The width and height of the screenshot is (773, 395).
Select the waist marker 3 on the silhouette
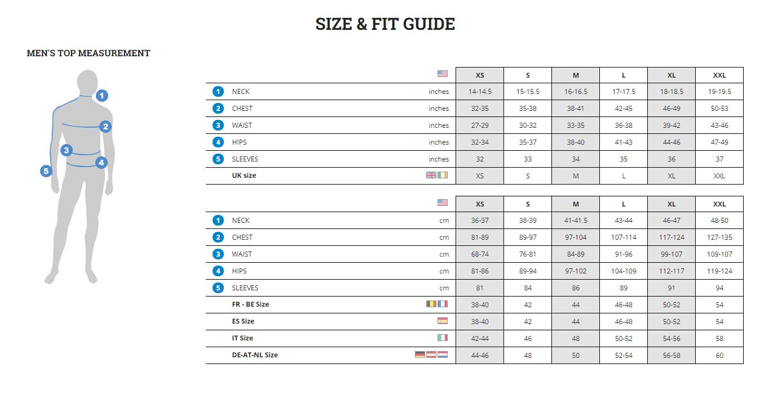(67, 150)
